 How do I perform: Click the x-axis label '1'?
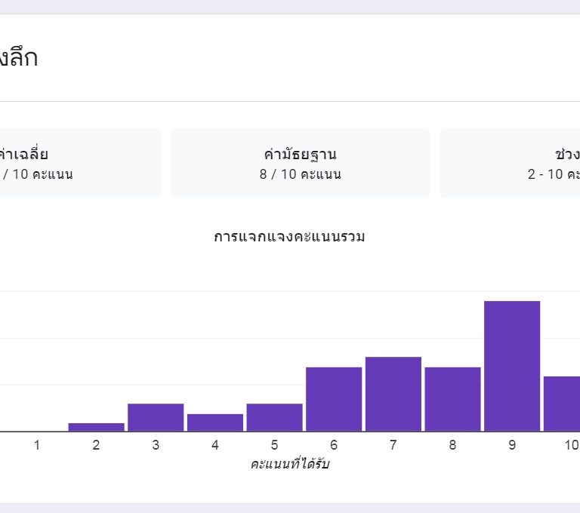pos(36,445)
